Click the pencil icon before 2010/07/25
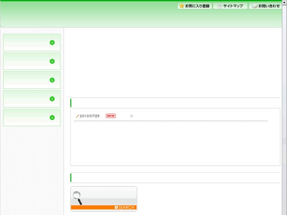287x215 pixels. 77,116
